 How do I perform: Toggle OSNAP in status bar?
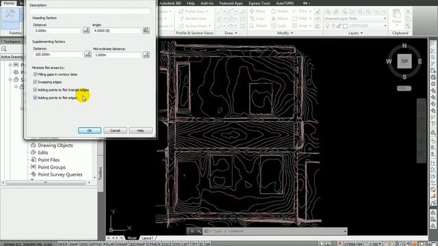122,244
